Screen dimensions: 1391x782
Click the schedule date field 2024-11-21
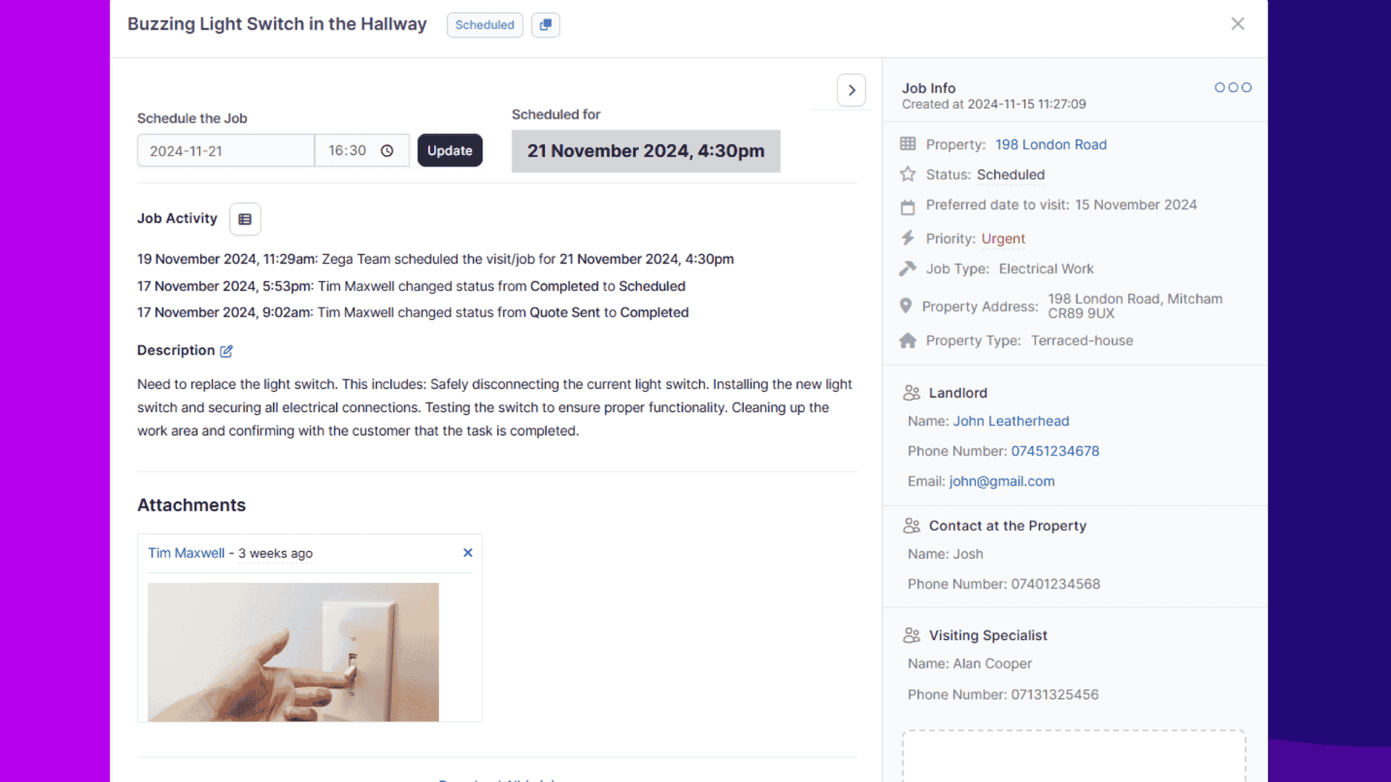point(225,151)
